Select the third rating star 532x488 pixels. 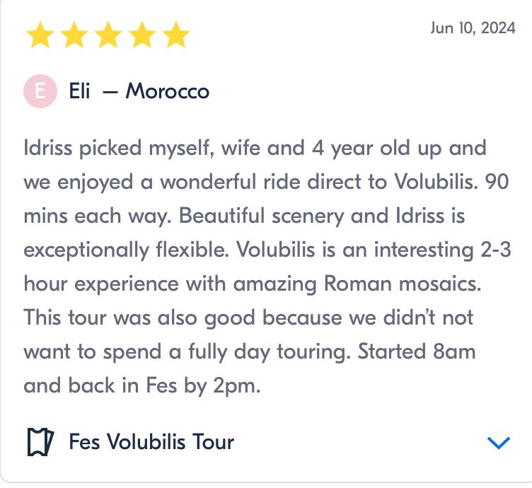(108, 35)
